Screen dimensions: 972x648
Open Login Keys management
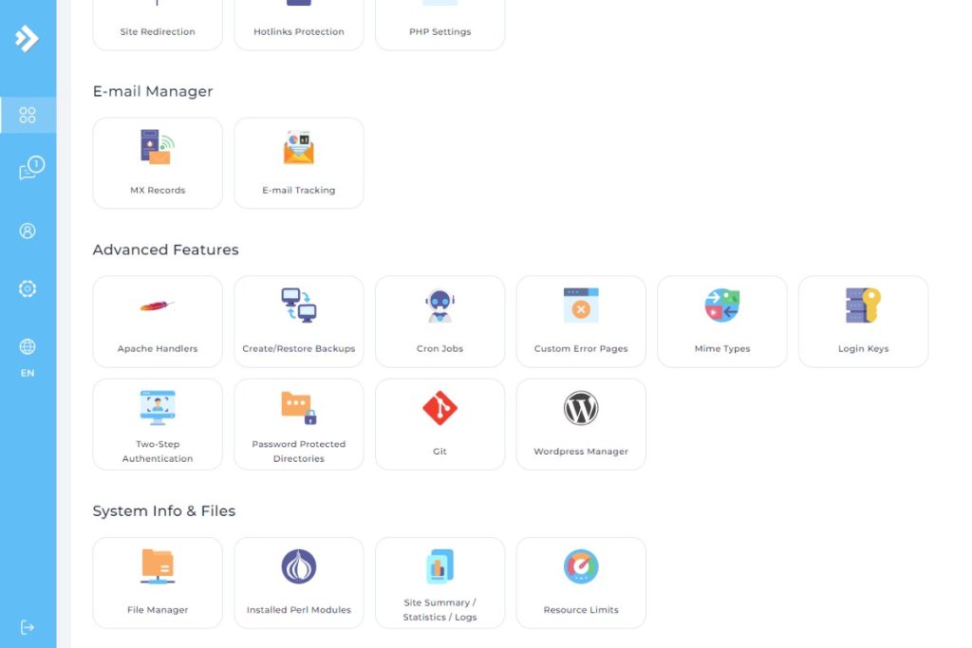[x=863, y=321]
